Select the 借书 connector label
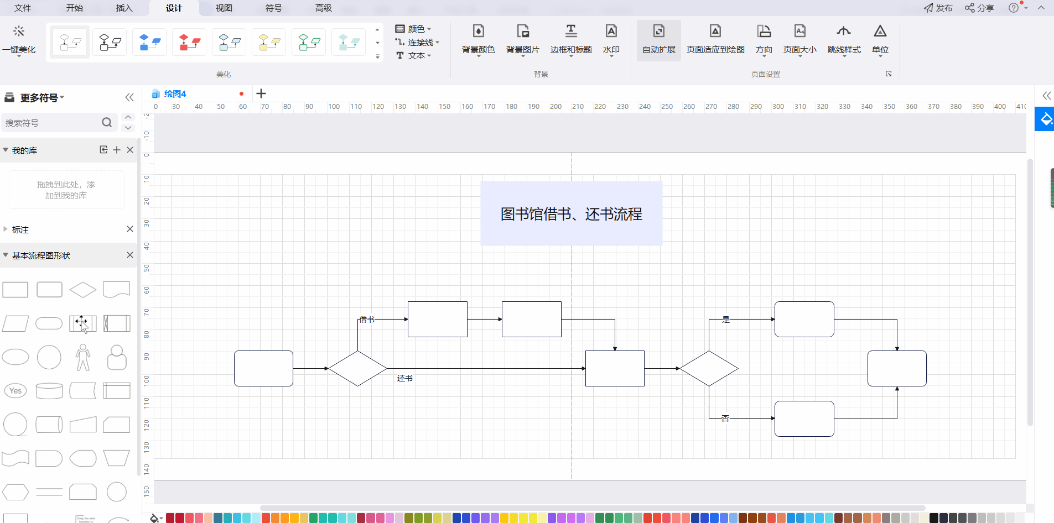This screenshot has height=523, width=1054. pos(367,320)
